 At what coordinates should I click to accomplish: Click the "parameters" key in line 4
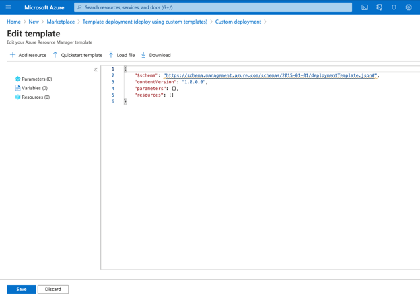point(150,89)
